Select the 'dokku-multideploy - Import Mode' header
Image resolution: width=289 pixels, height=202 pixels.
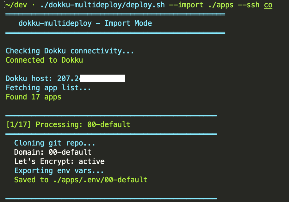click(85, 23)
